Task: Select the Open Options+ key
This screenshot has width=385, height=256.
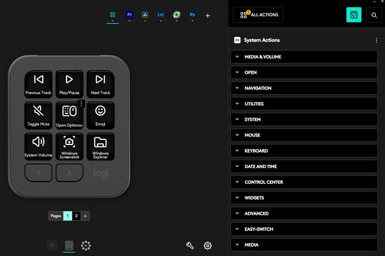Action: point(69,115)
